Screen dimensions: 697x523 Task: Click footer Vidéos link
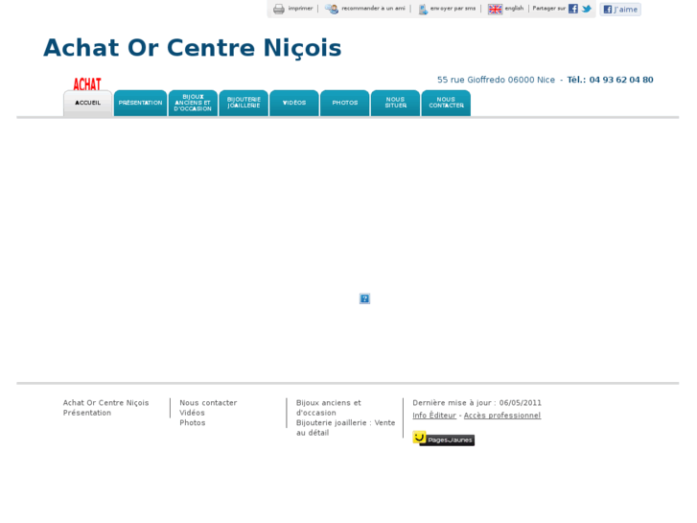click(192, 413)
